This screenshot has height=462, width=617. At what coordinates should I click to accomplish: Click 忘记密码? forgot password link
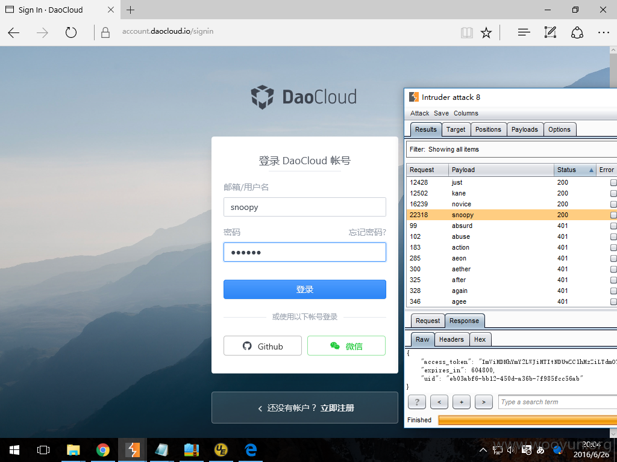point(367,232)
